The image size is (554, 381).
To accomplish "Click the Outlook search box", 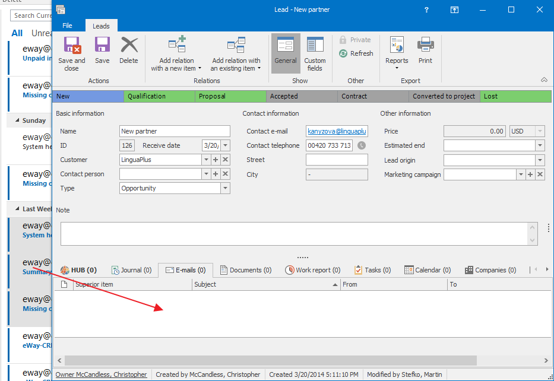I will click(x=31, y=15).
